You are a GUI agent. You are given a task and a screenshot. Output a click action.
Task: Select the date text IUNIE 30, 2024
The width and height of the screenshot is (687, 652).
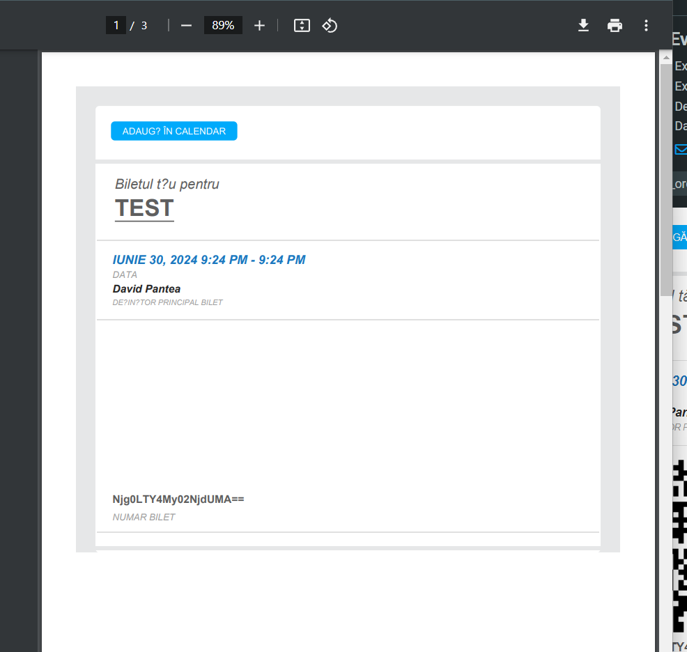coord(155,260)
